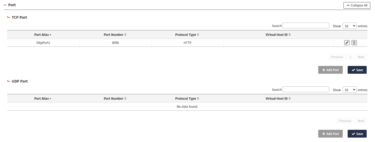Sort TCP table by Port Number
This screenshot has width=375, height=142.
point(115,35)
